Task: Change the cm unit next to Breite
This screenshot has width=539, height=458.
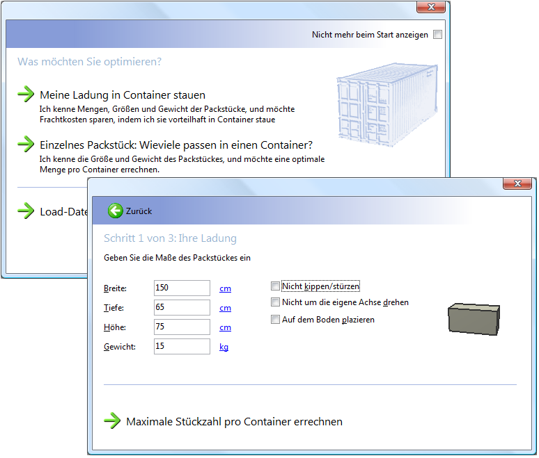Action: pos(225,288)
